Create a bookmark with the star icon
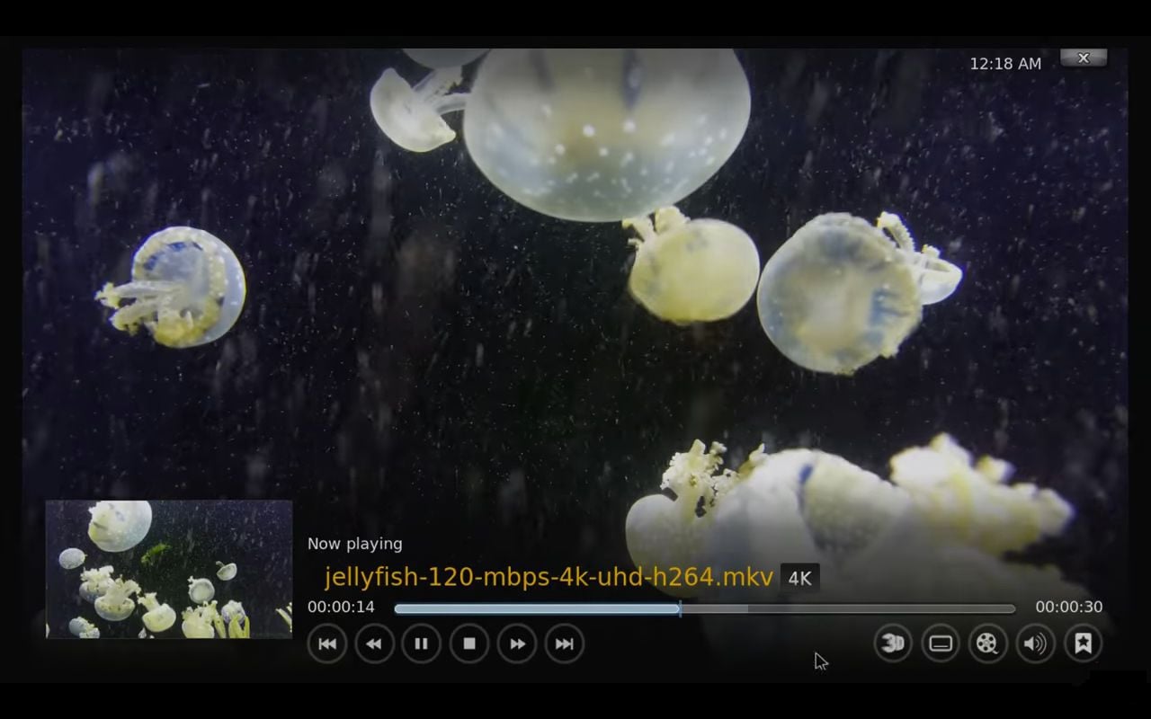1151x719 pixels. click(x=1083, y=644)
